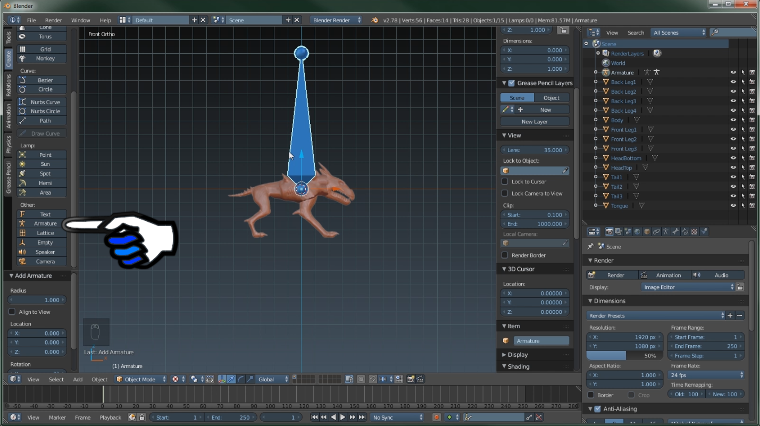Open the Texture checkerboard properties tab

tap(695, 231)
